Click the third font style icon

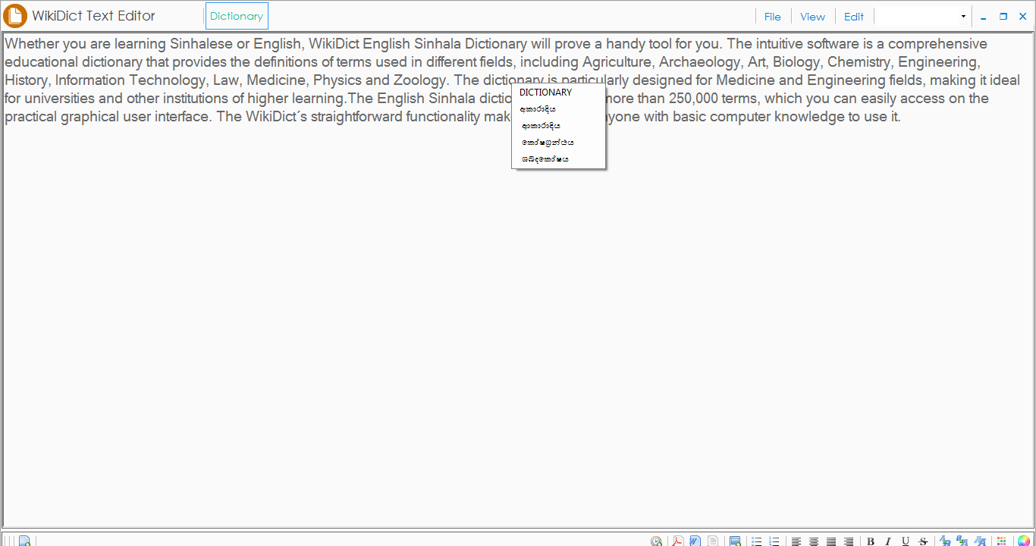click(x=980, y=541)
